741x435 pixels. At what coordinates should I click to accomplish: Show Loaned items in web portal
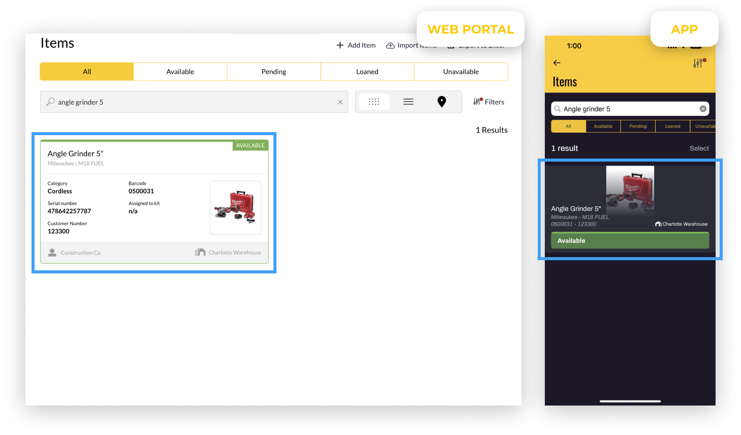(367, 72)
